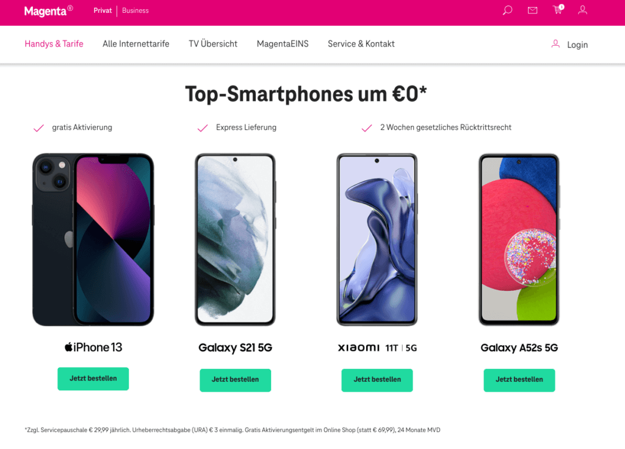Click the Apple logo next to iPhone 13
The width and height of the screenshot is (625, 449).
68,347
